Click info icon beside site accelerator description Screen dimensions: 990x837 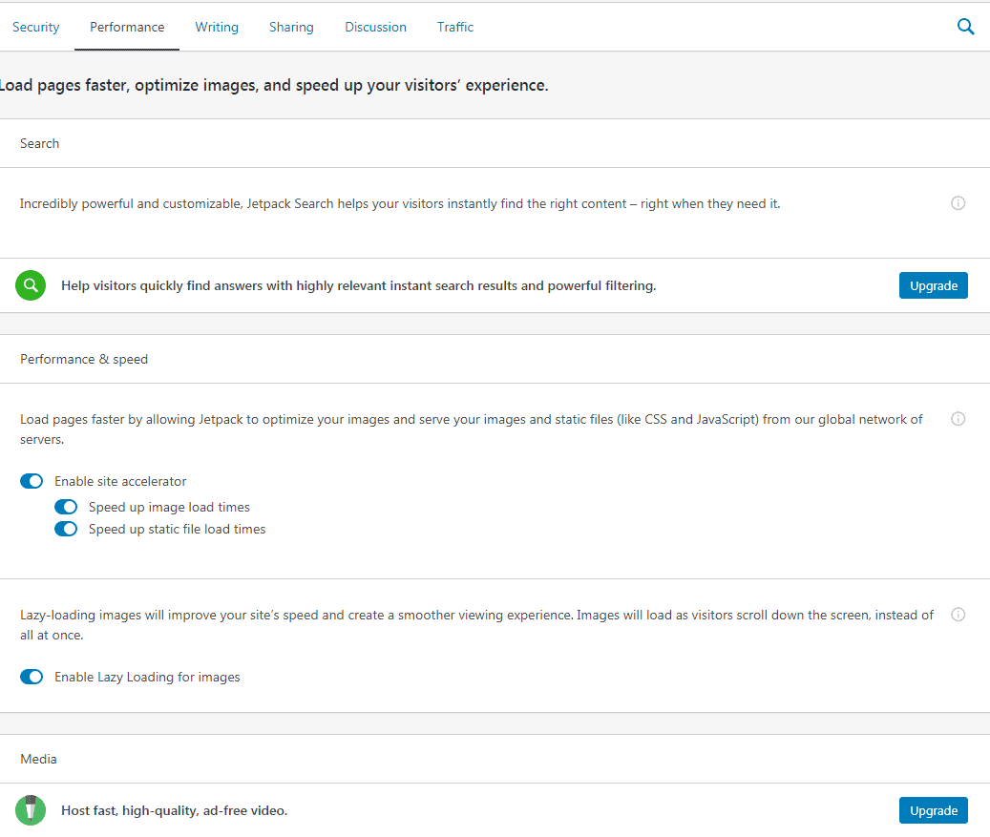coord(958,419)
